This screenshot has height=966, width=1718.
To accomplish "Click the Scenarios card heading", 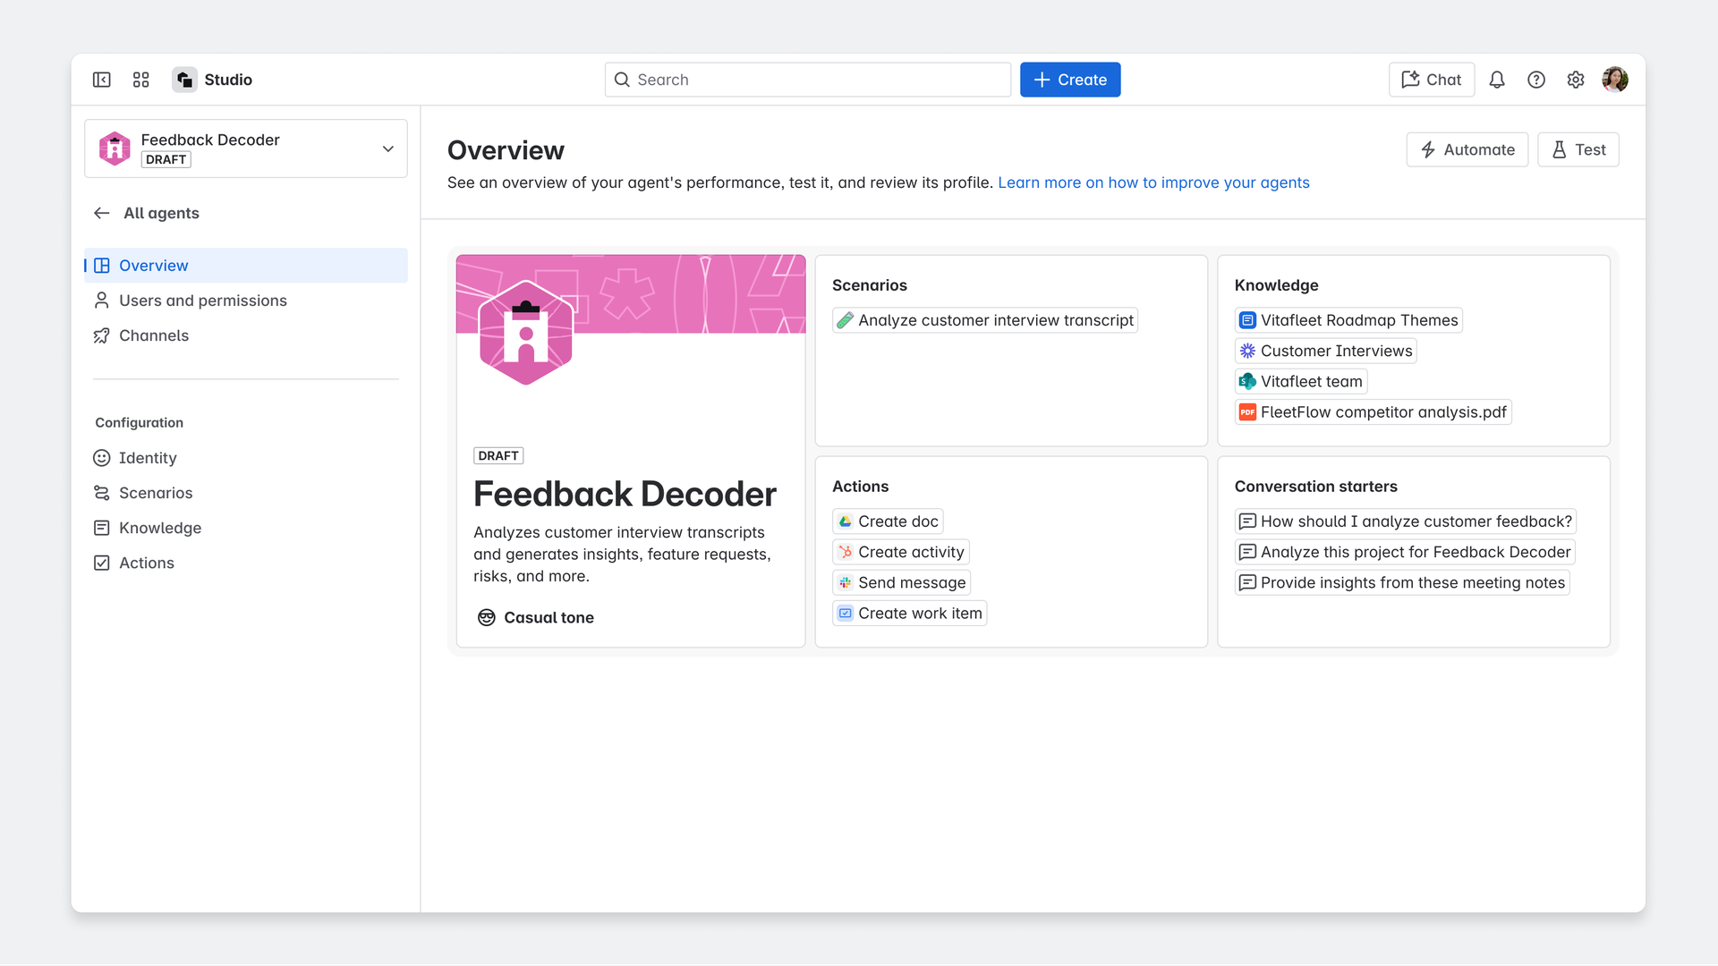I will 870,285.
